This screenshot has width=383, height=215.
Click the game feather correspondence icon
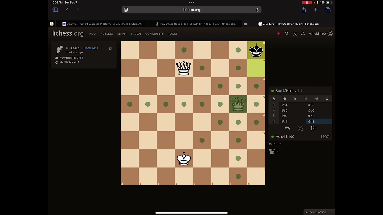[60, 50]
